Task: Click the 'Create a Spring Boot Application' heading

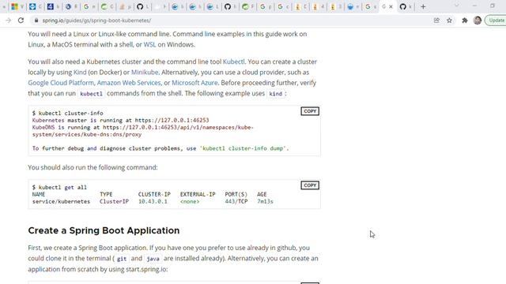Action: (104, 230)
